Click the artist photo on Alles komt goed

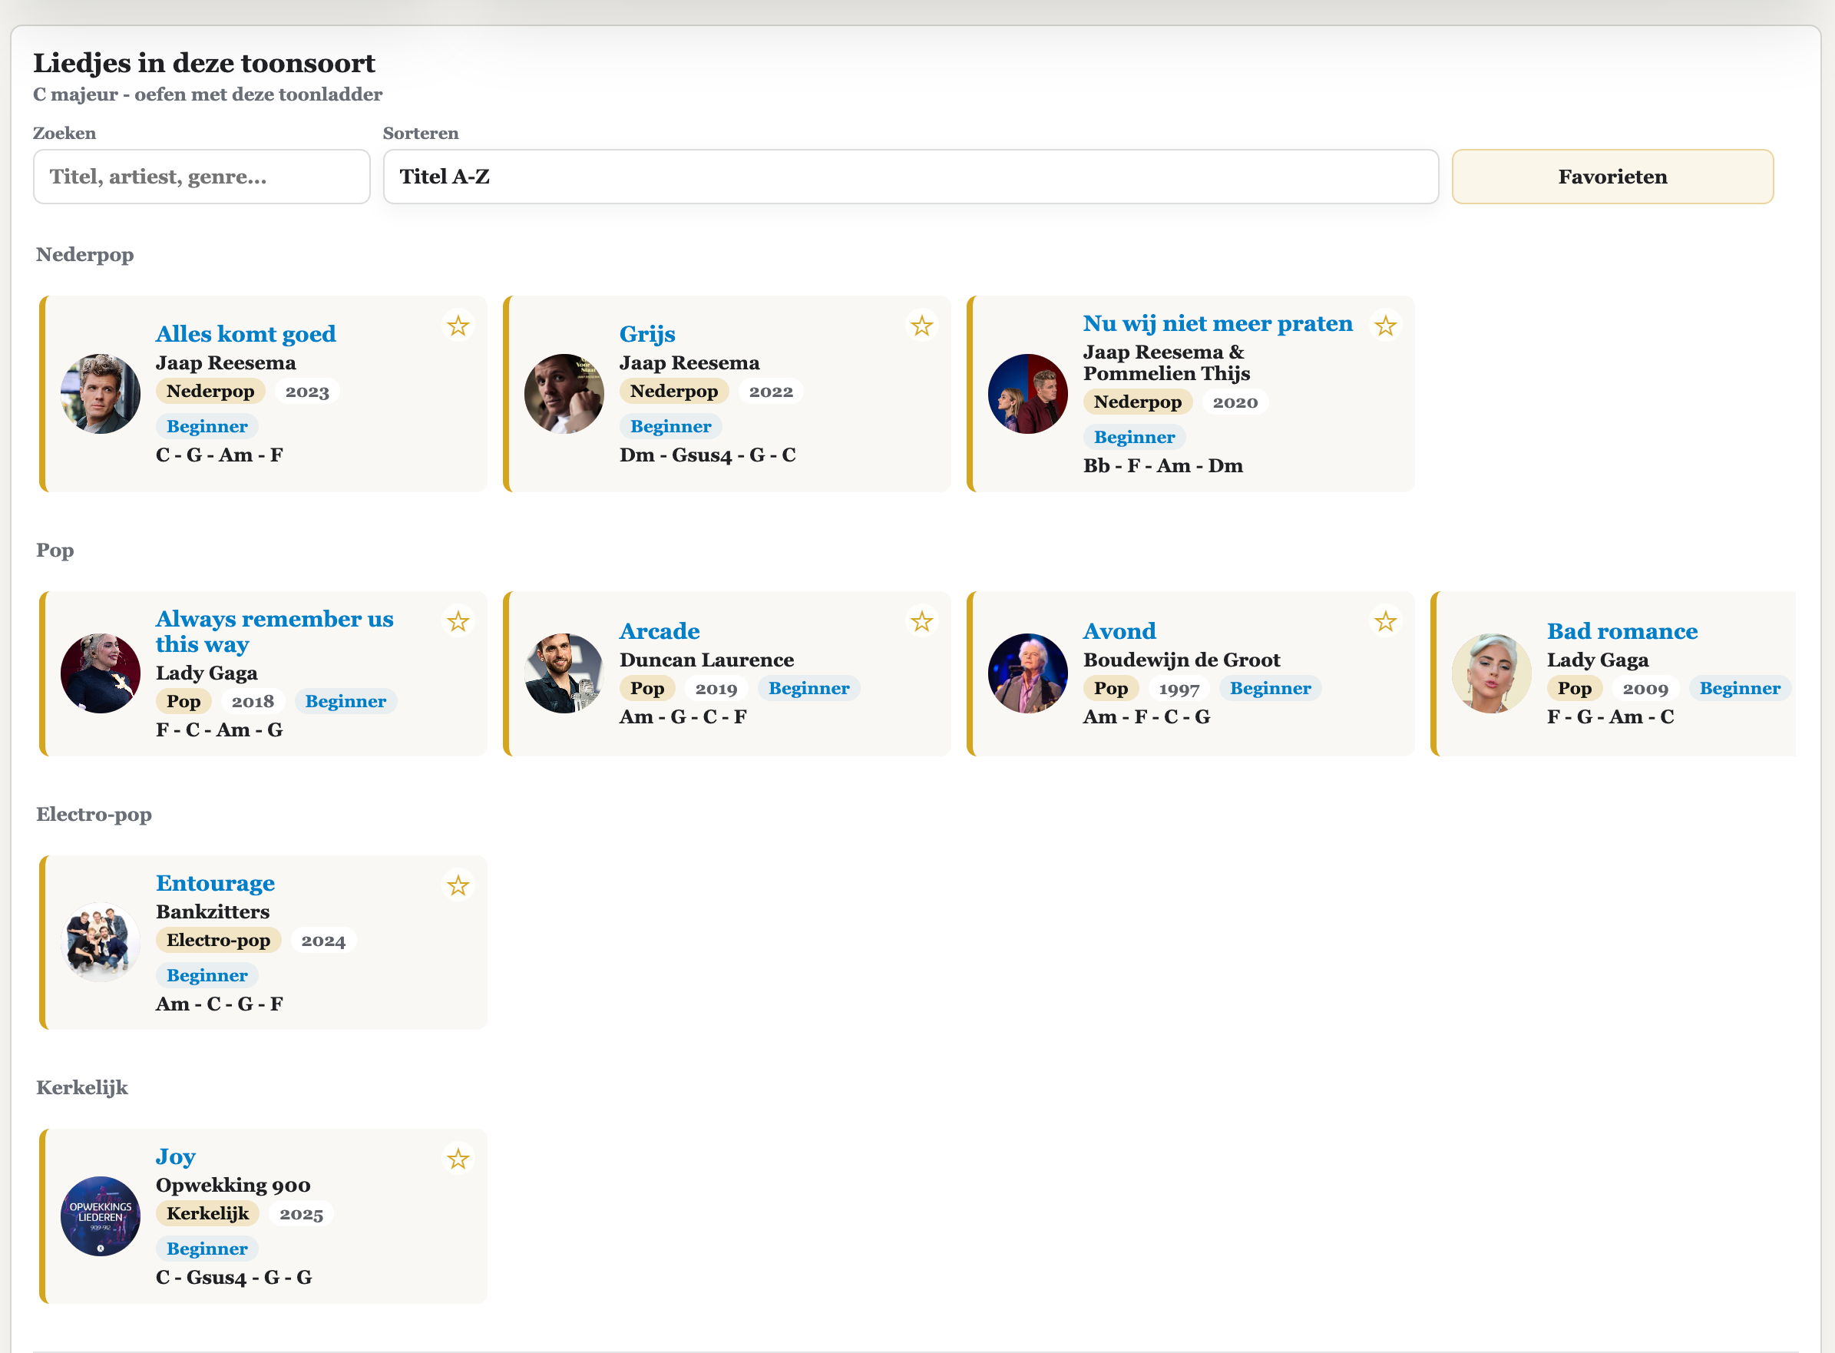pos(101,394)
